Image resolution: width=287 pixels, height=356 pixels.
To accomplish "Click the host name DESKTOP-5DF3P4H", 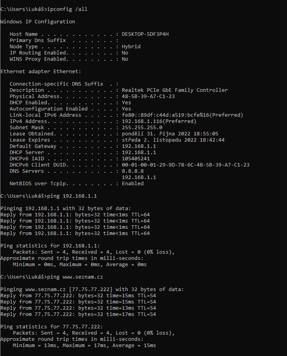I will 145,34.
